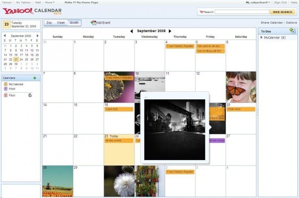299x198 pixels.
Task: Toggle the Flickr calendar checkbox
Action: pos(6,96)
